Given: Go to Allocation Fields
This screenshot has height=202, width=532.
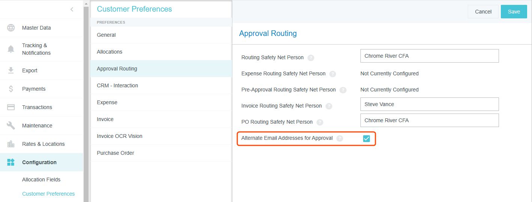Looking at the screenshot, I should pyautogui.click(x=41, y=180).
